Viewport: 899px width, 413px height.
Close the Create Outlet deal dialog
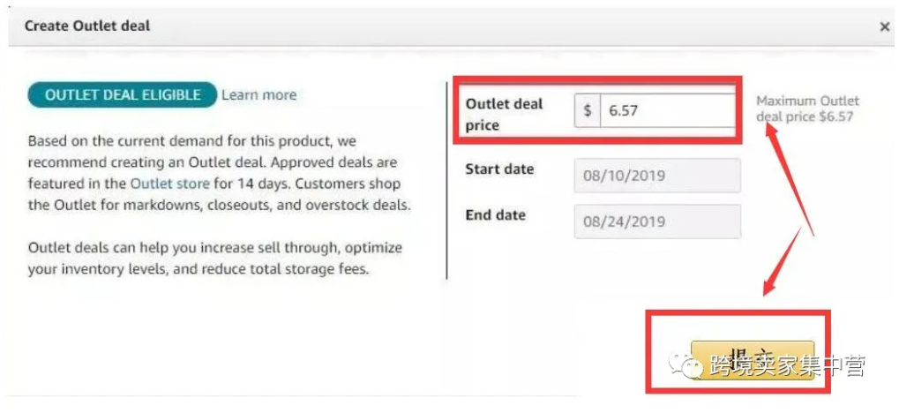885,27
